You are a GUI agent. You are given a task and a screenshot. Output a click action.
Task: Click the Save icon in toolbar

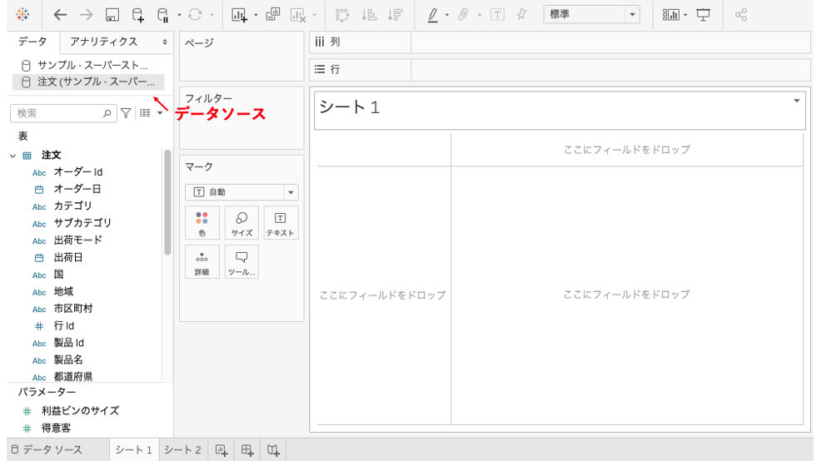112,15
